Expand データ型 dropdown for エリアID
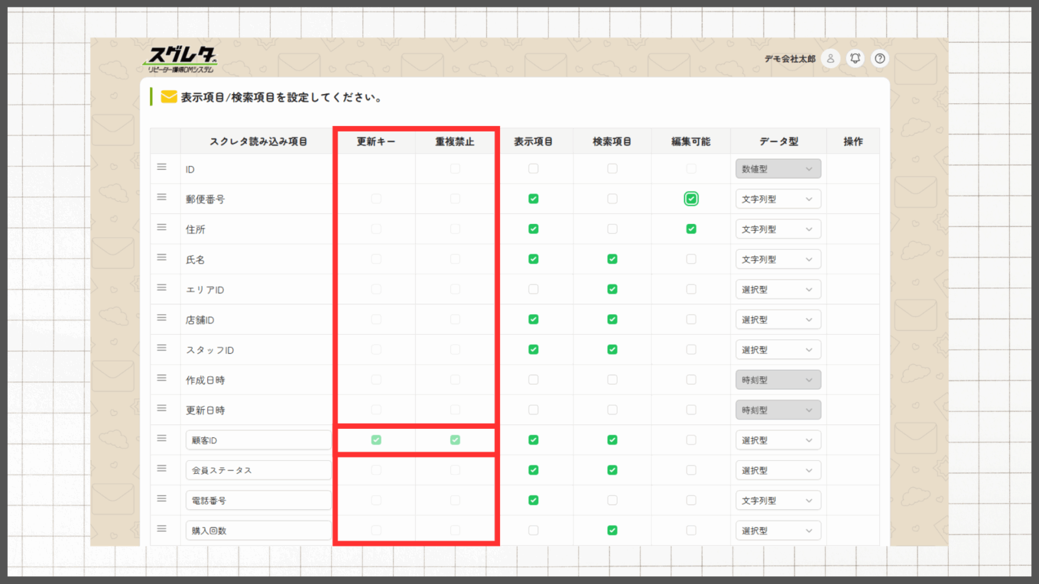This screenshot has height=584, width=1039. [778, 289]
